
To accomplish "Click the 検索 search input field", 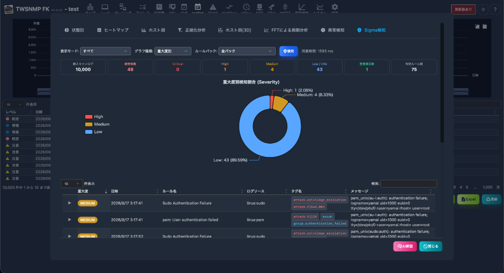I will 409,183.
